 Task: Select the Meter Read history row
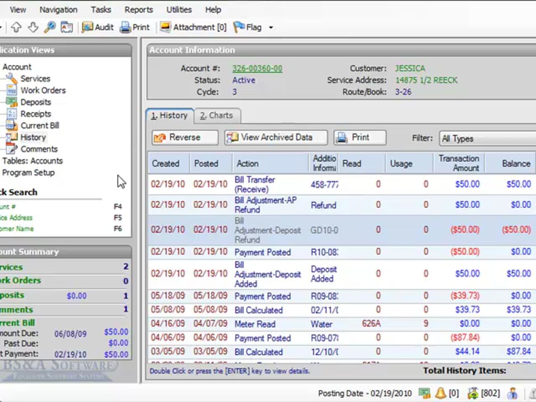(x=255, y=324)
